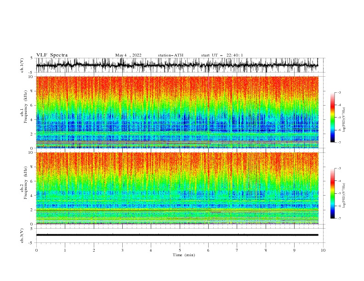Click the 'station=ATH' label
The width and height of the screenshot is (364, 281).
coord(171,55)
